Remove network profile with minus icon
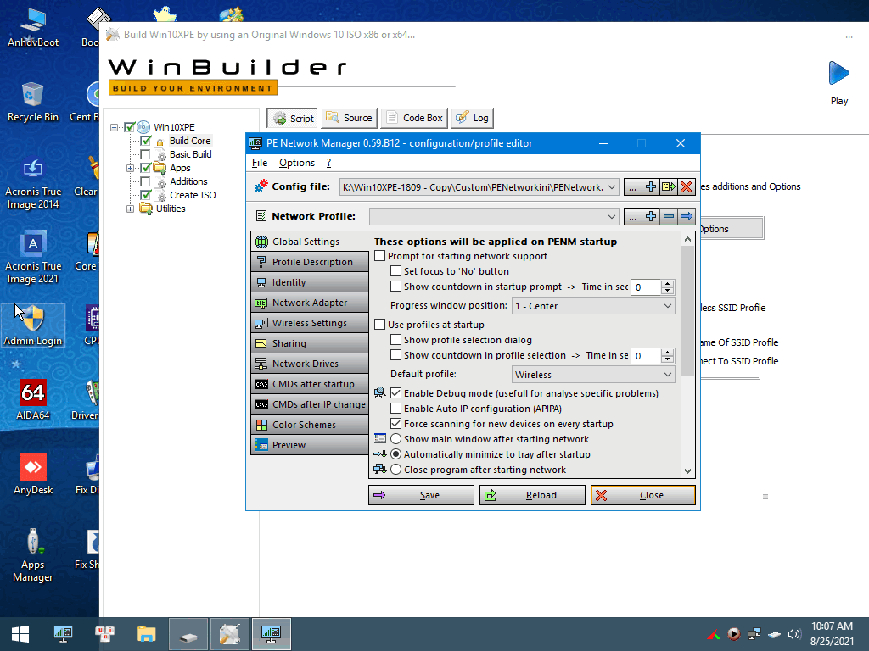Image resolution: width=869 pixels, height=651 pixels. point(669,216)
